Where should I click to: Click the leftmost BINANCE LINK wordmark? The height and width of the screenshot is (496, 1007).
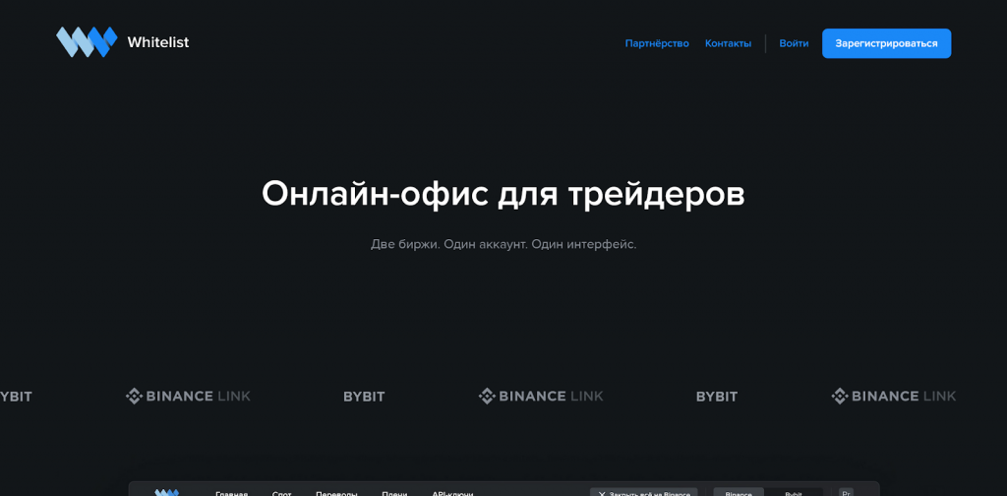point(198,397)
